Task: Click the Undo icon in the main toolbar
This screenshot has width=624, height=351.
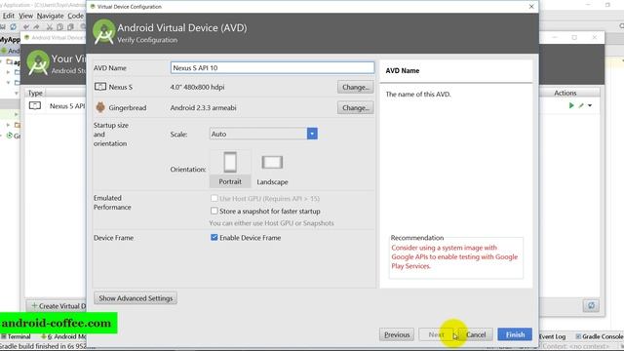Action: [26, 26]
